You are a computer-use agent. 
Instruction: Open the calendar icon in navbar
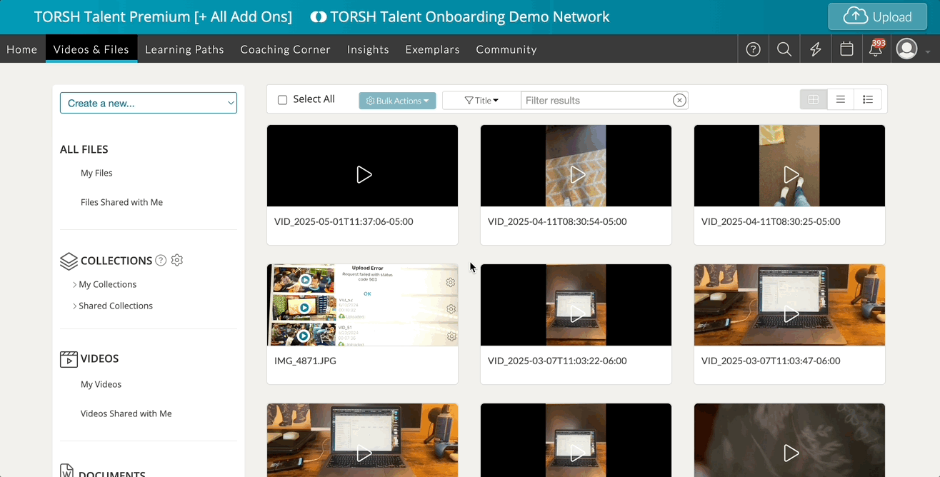pos(846,49)
